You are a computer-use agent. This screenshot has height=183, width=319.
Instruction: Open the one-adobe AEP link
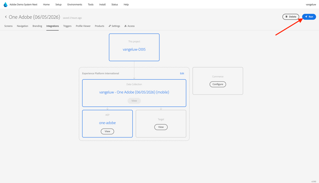(x=108, y=123)
